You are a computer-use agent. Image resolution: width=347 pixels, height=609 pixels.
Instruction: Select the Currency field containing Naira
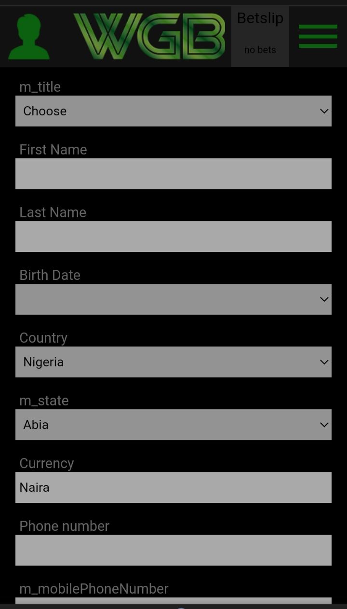click(173, 487)
